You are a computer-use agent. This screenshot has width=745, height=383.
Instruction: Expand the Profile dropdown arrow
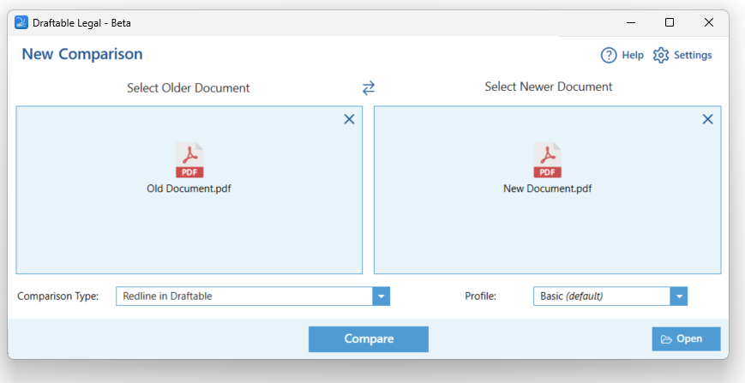click(x=678, y=296)
